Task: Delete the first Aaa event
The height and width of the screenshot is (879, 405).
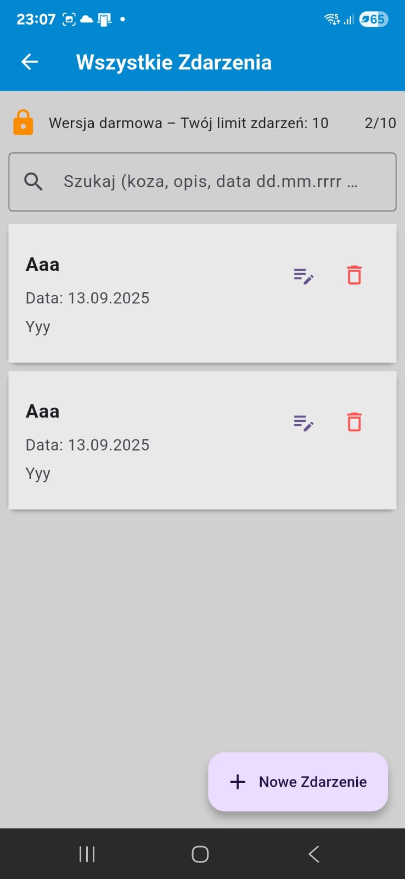Action: [354, 275]
